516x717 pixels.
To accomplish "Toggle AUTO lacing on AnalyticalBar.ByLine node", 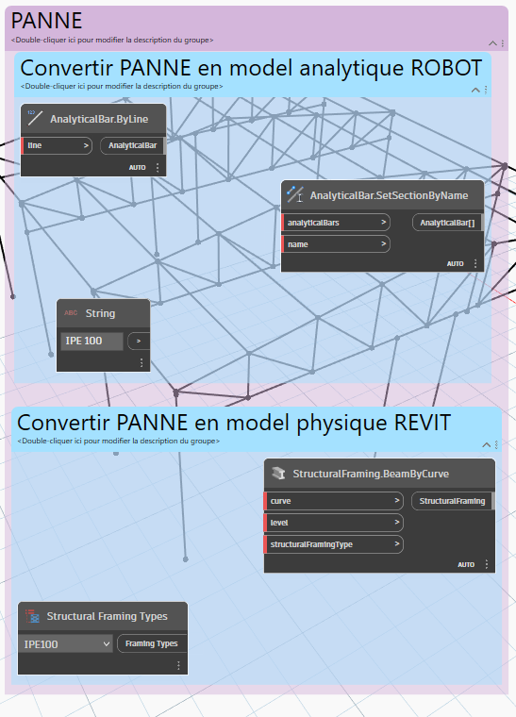I will coord(137,168).
